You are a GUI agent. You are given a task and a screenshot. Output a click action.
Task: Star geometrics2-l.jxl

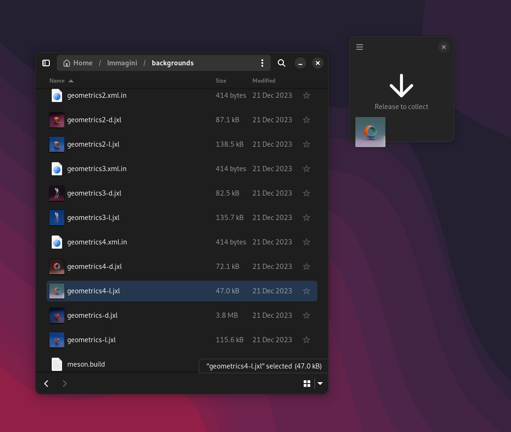[307, 144]
